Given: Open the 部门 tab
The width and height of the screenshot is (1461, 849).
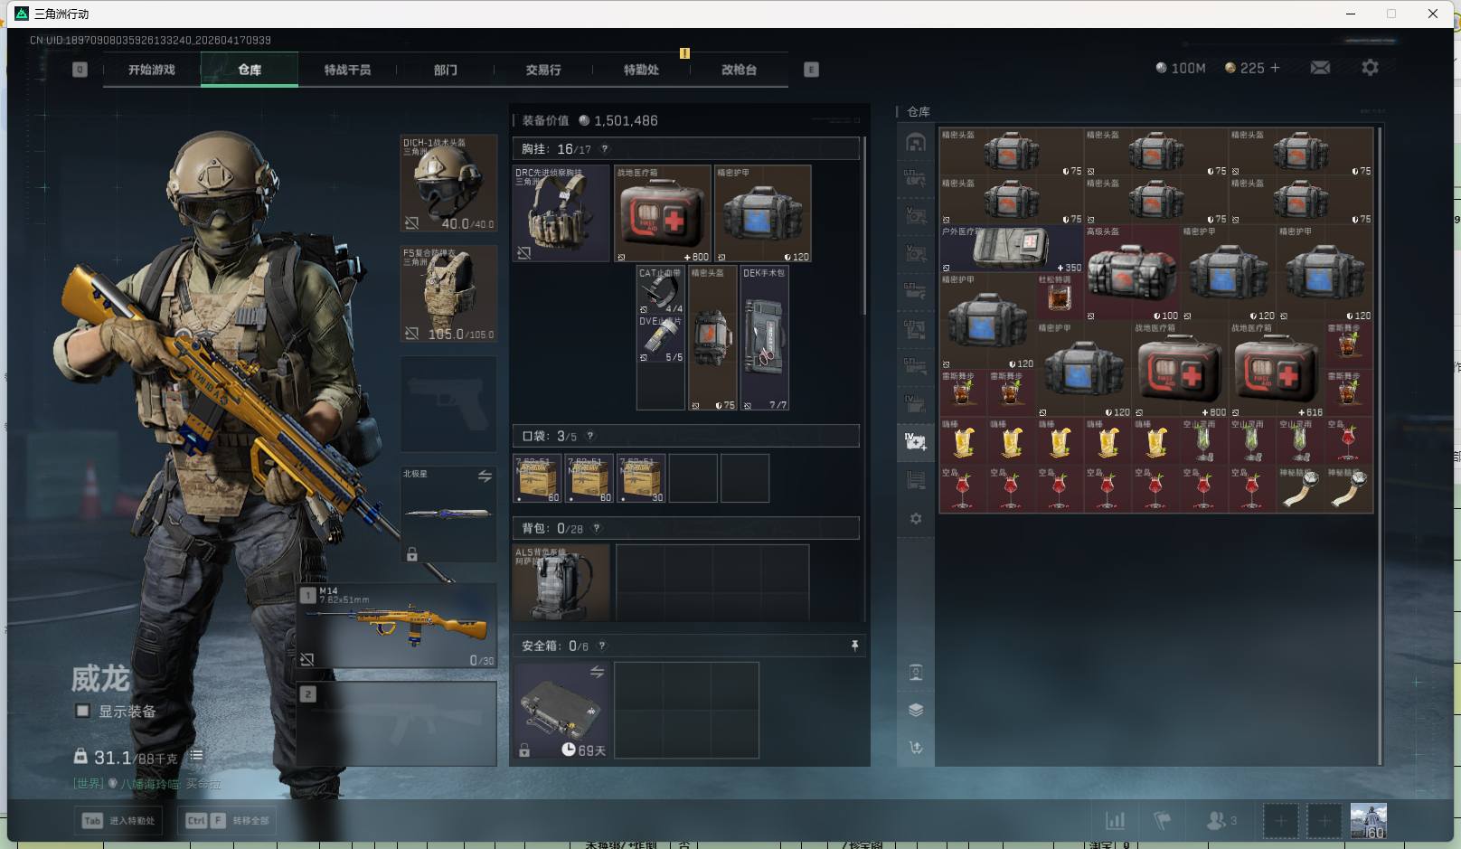Looking at the screenshot, I should [x=446, y=70].
